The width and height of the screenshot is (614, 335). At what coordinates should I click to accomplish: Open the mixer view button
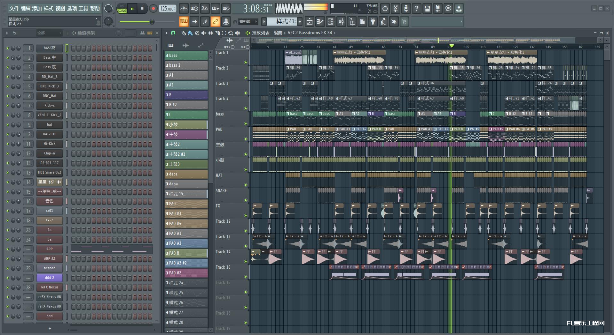point(341,22)
